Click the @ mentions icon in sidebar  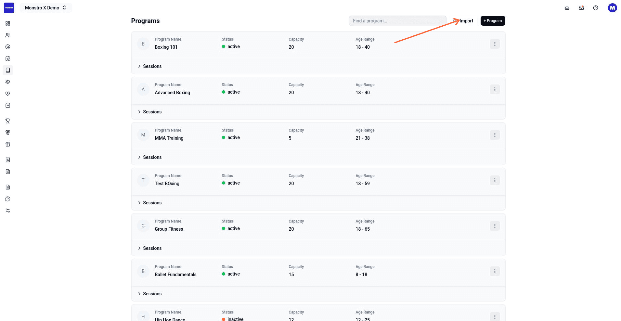8,47
